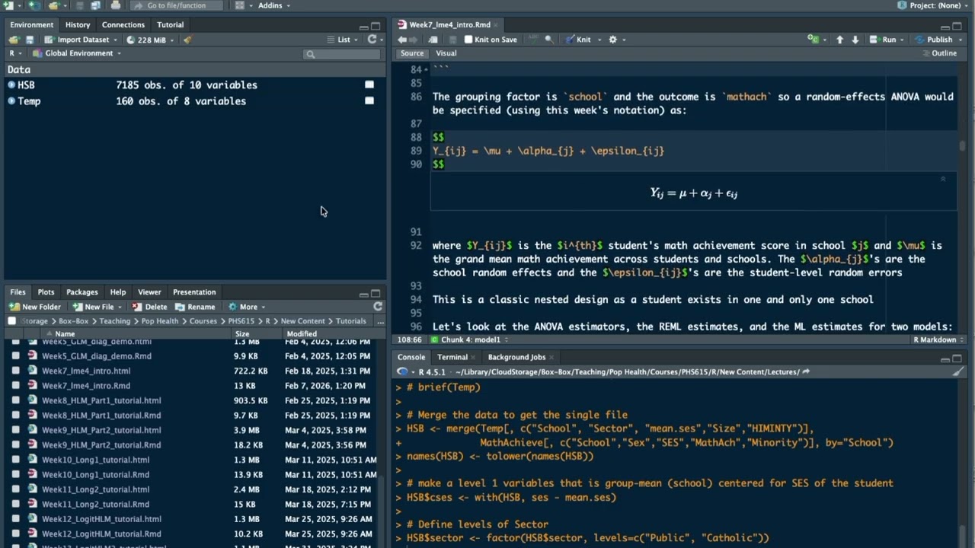The height and width of the screenshot is (548, 975).
Task: Switch to the Connections tab
Action: 123,24
